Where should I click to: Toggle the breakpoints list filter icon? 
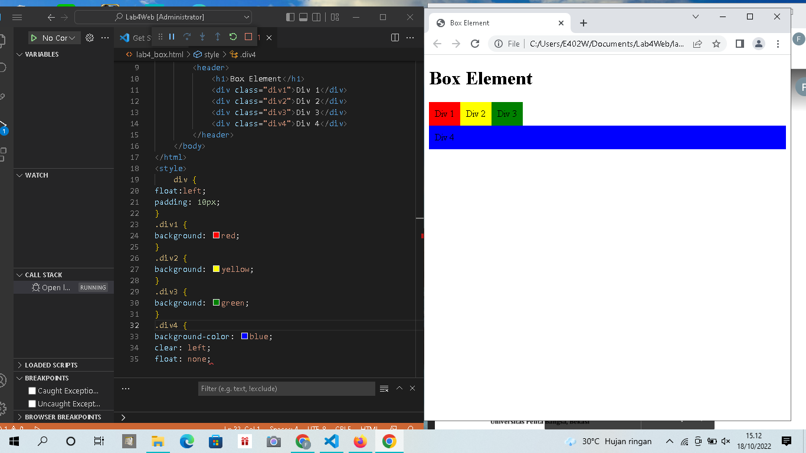pos(384,388)
